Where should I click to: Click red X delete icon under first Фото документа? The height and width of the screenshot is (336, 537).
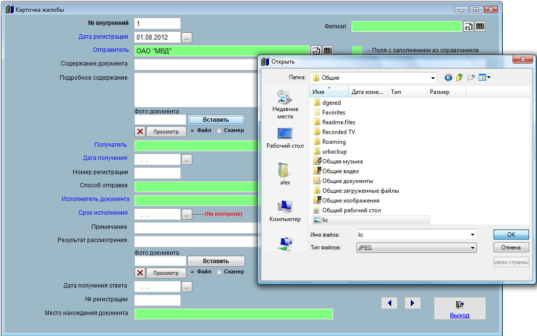pos(140,131)
